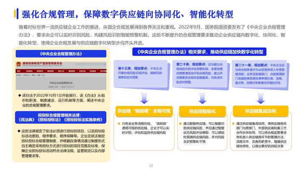Click the orange bullet in the 端到端 card
This screenshot has height=169, width=302.
119,124
